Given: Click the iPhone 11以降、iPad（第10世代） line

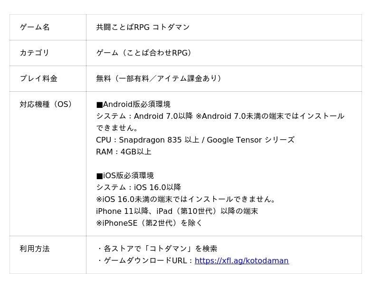Looking at the screenshot, I should coord(177,211).
